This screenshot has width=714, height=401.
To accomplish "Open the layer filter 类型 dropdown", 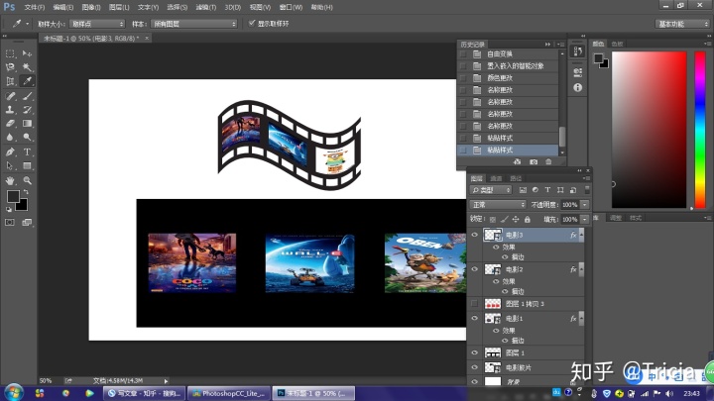I will point(491,190).
